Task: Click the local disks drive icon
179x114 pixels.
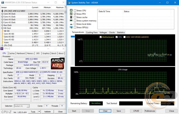Action: tap(71, 24)
